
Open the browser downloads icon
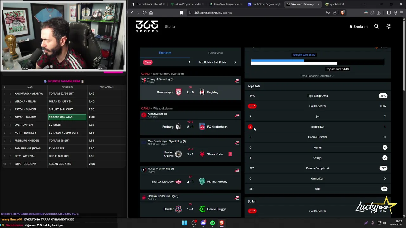(379, 13)
